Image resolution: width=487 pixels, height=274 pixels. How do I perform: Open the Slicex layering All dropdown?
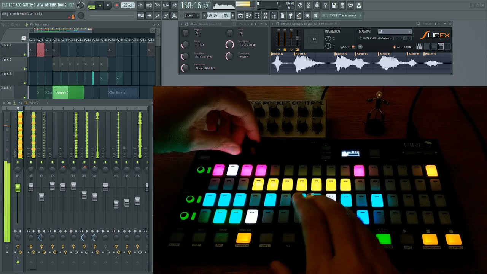pyautogui.click(x=395, y=32)
